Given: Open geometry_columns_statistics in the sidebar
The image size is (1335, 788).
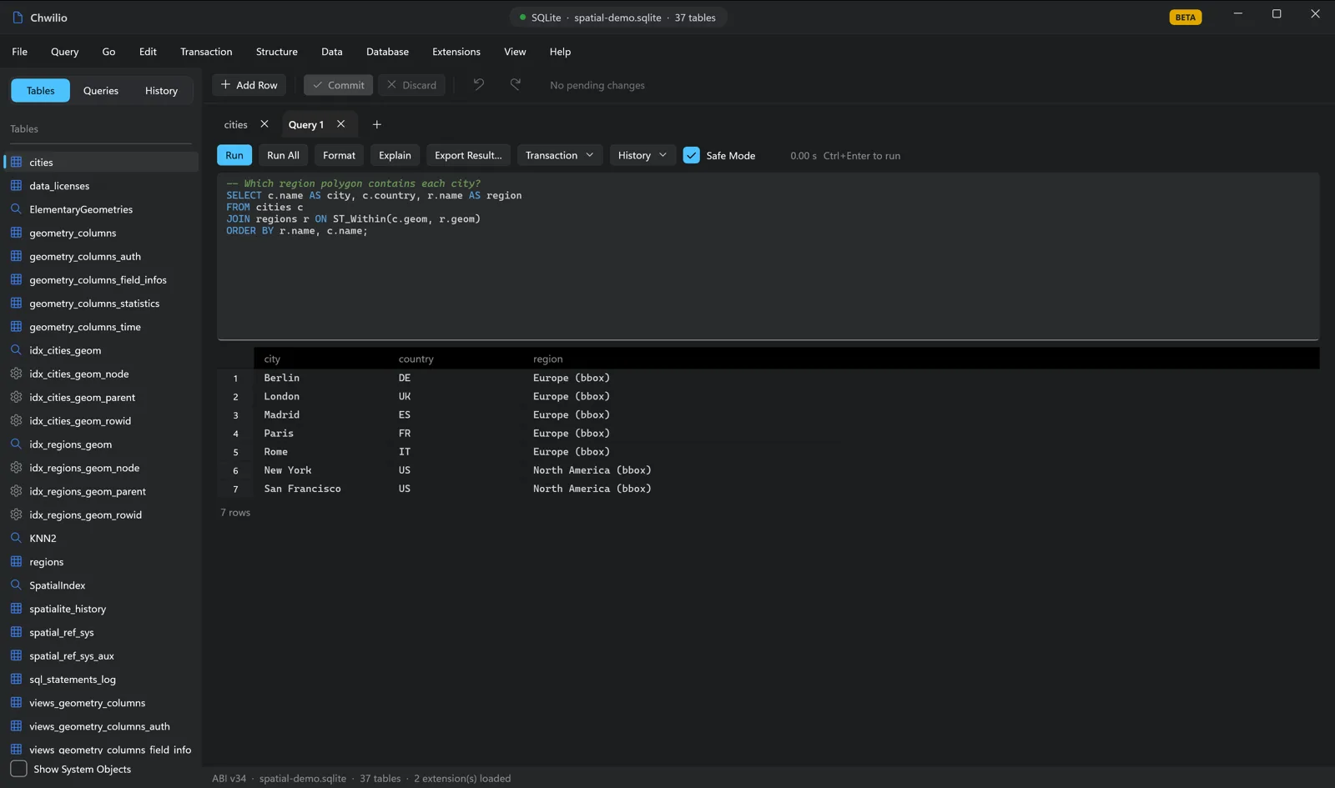Looking at the screenshot, I should tap(94, 303).
